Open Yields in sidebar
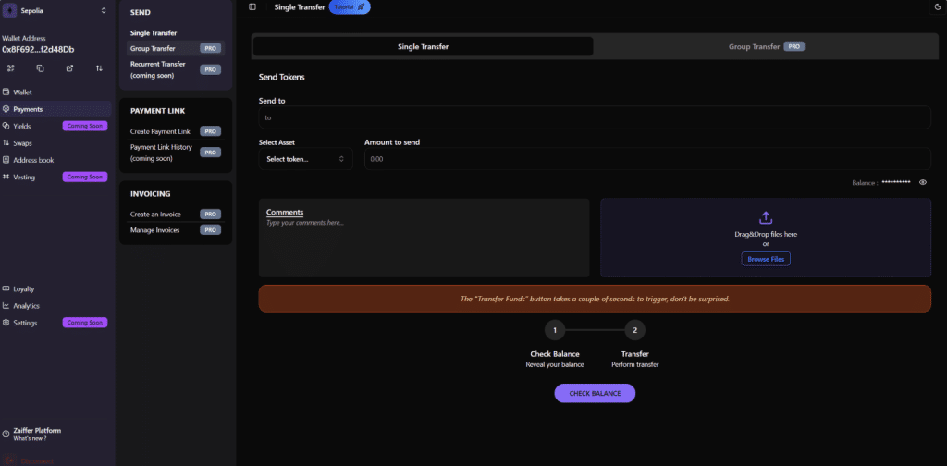 (x=22, y=126)
